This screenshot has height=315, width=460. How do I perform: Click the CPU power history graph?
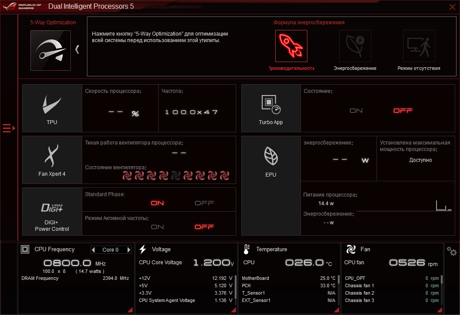[404, 206]
